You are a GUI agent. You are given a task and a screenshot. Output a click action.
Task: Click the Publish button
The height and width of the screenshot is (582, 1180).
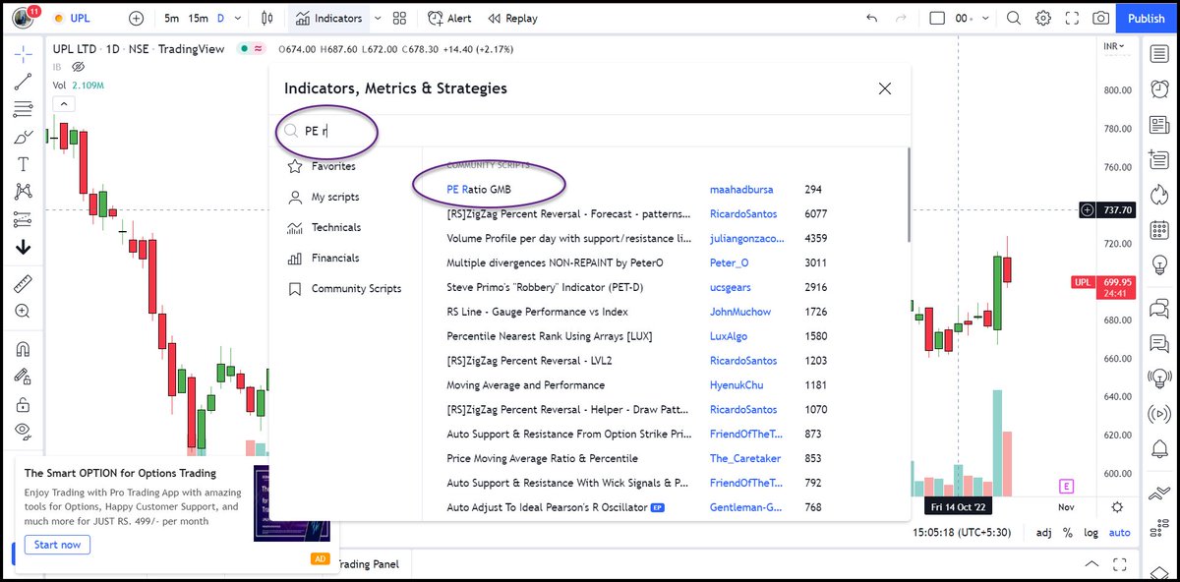coord(1147,18)
